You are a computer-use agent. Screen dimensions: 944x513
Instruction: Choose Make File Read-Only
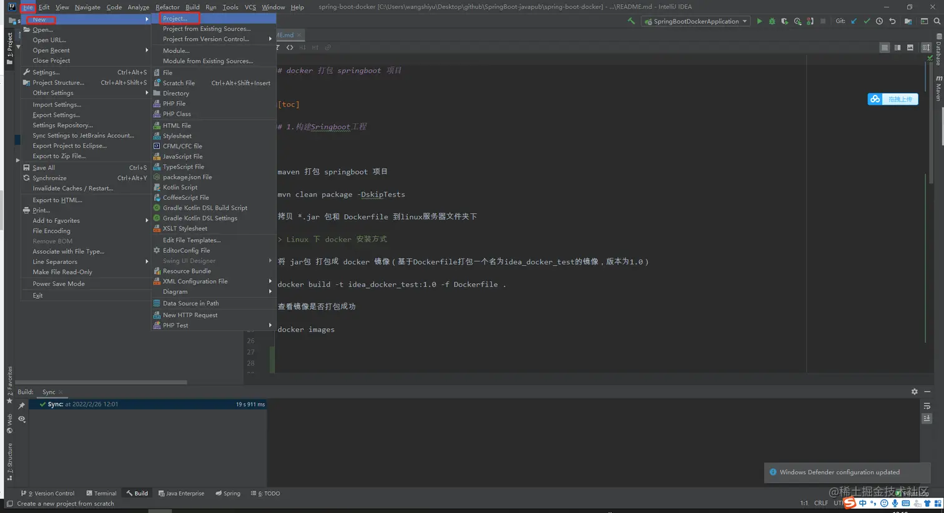click(85, 273)
